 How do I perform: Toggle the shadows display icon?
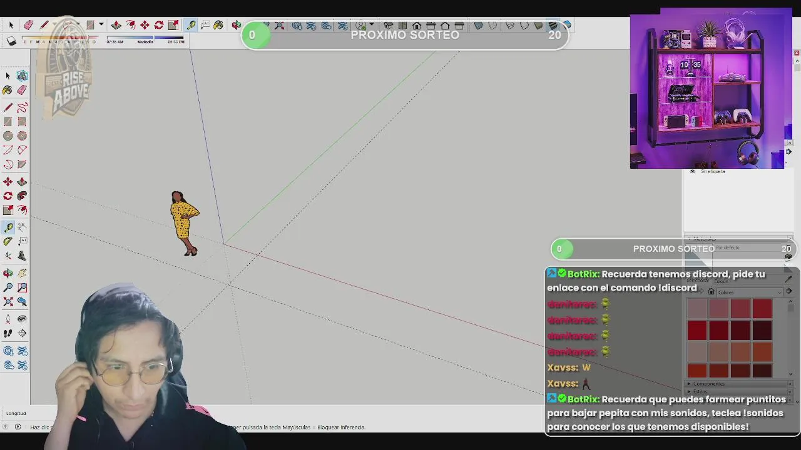coord(11,41)
